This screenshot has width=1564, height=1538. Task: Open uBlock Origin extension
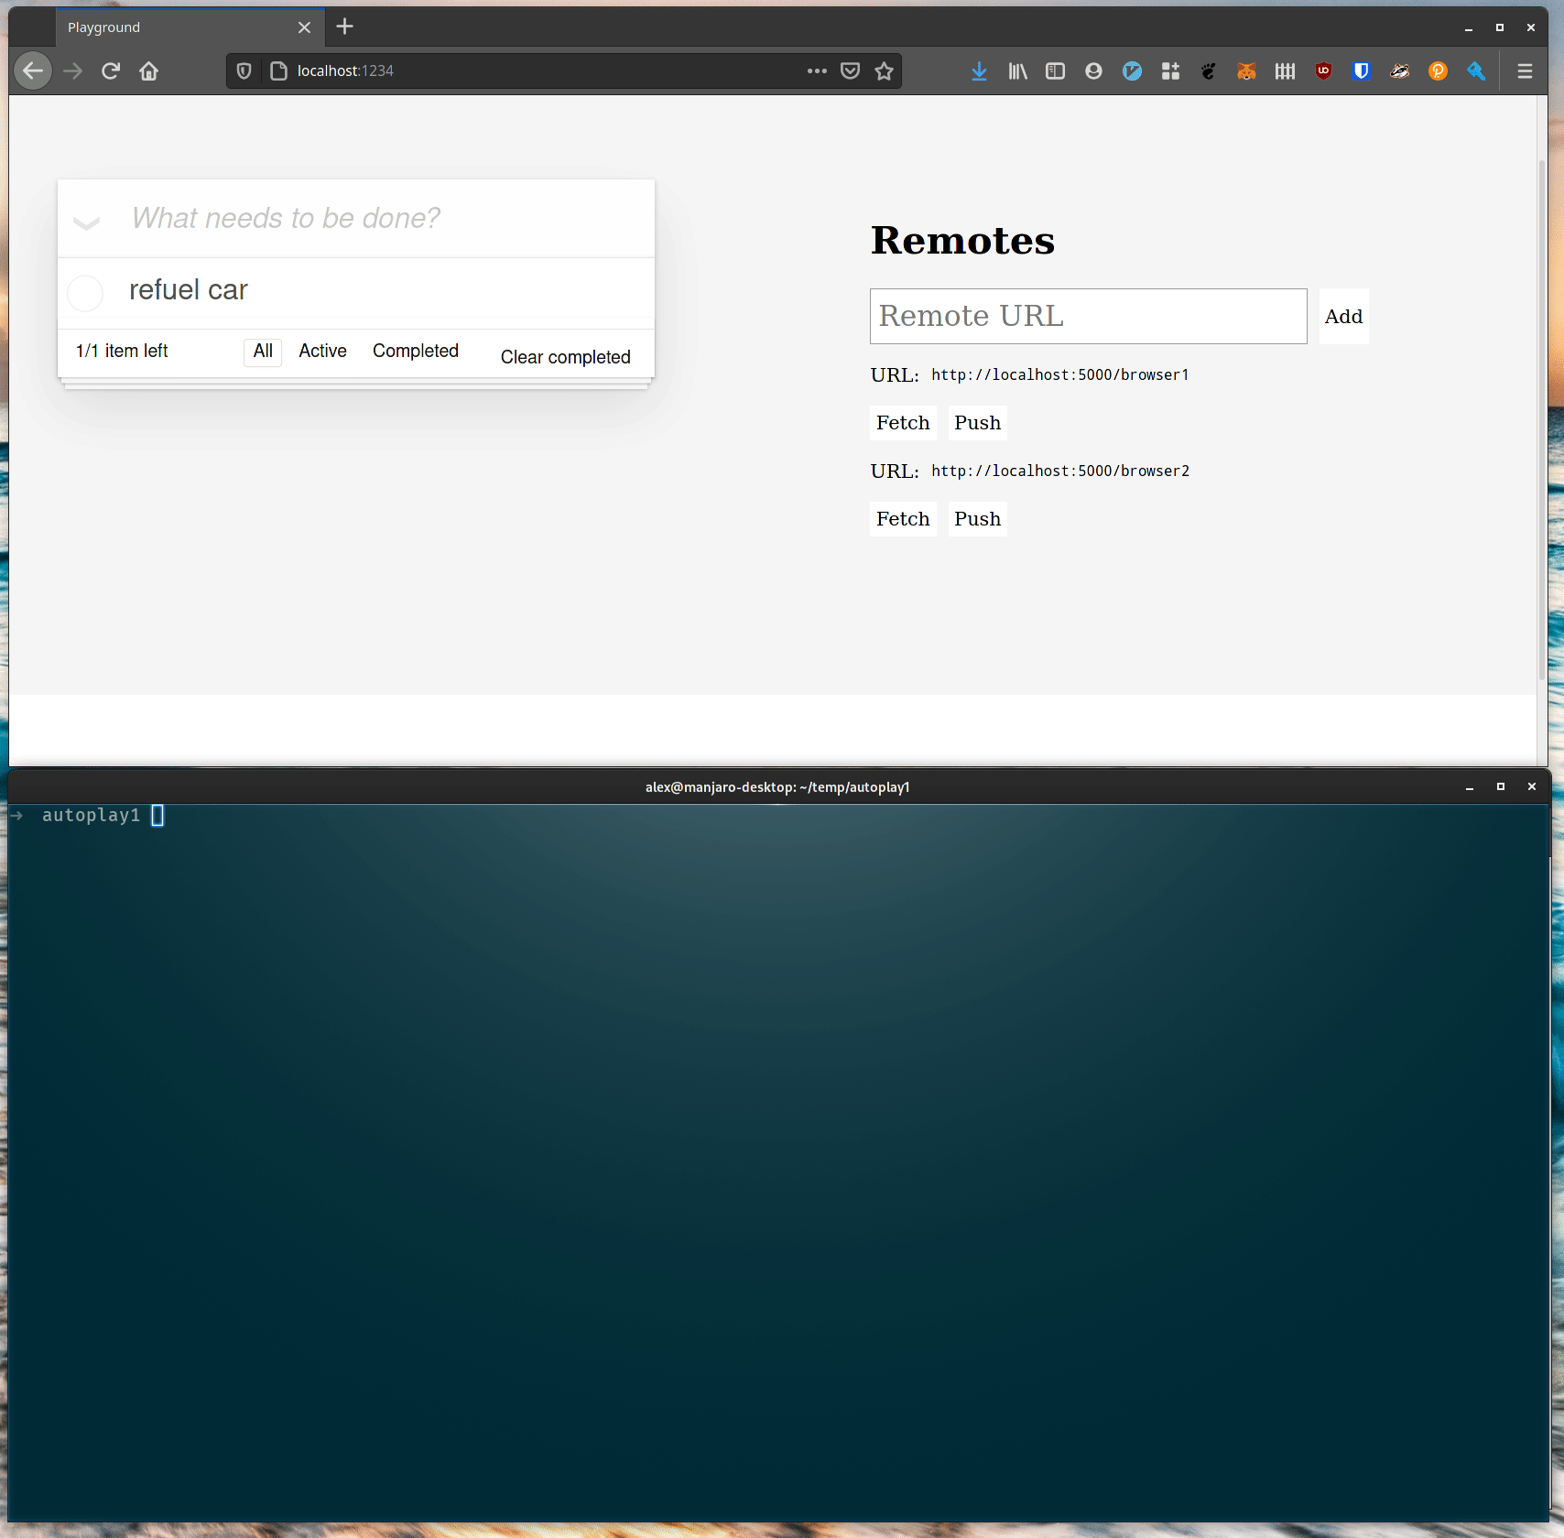coord(1323,70)
